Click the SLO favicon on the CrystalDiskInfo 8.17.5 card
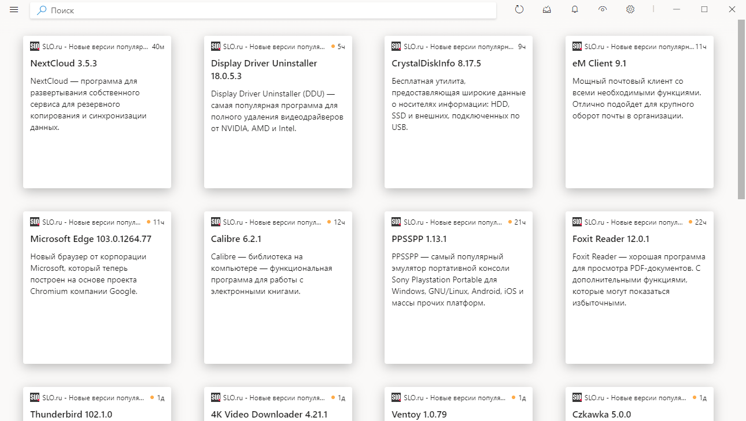746x421 pixels. point(396,46)
